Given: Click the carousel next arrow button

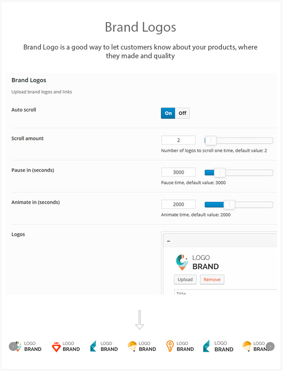Looking at the screenshot, I should [x=270, y=346].
